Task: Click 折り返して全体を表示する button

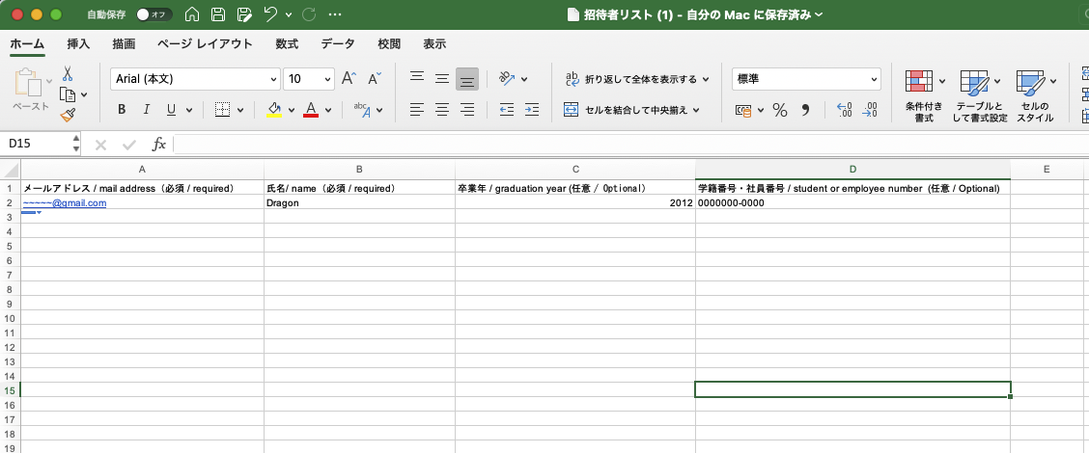Action: pyautogui.click(x=637, y=79)
